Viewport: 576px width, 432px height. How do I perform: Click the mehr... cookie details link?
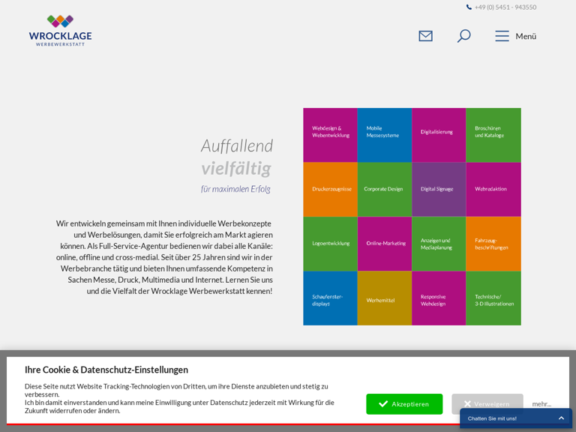pos(541,403)
